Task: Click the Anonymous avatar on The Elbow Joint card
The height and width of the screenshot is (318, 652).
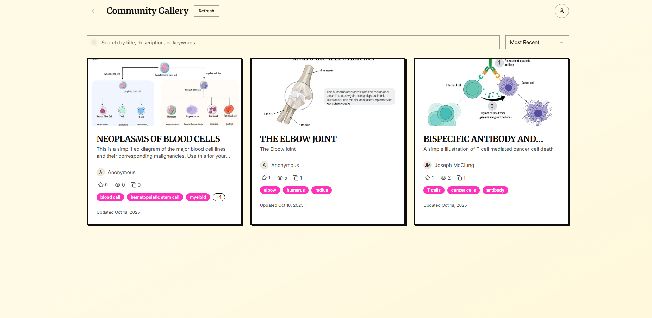Action: (x=264, y=165)
